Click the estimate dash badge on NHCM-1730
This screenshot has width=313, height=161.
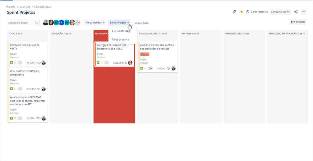tap(107, 63)
